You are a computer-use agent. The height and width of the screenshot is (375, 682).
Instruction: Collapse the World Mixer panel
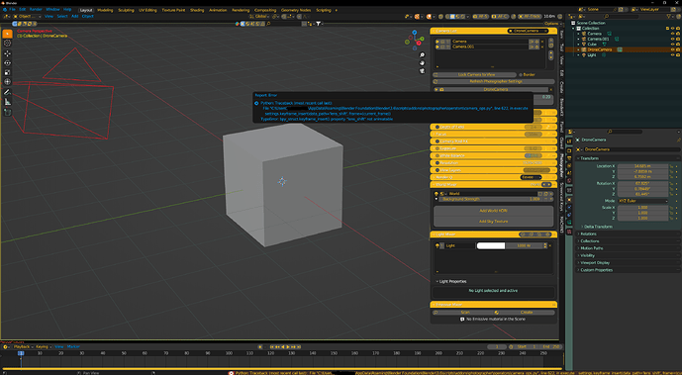coord(493,185)
